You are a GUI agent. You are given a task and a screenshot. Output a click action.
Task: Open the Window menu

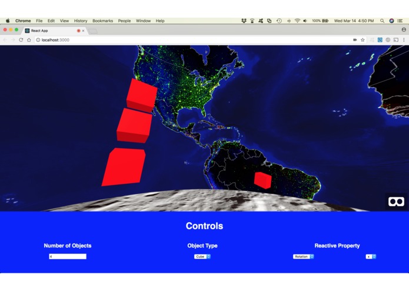coord(143,21)
